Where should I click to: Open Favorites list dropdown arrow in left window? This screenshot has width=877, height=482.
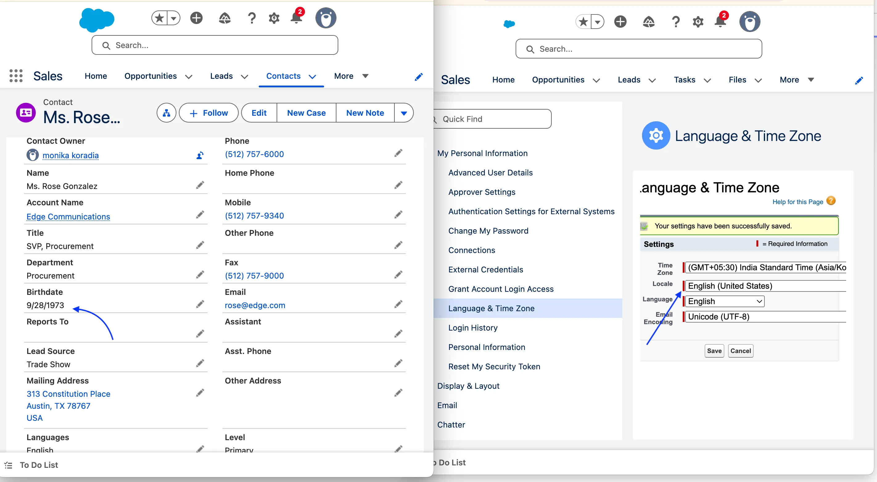(x=174, y=18)
